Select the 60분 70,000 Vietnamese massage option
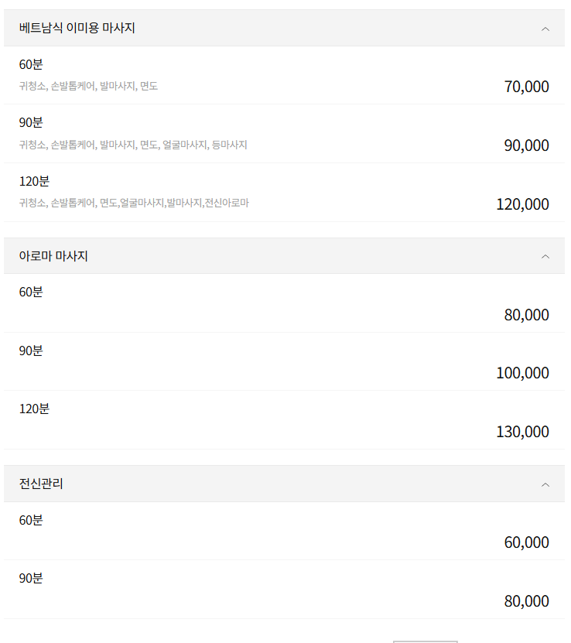 pos(285,75)
